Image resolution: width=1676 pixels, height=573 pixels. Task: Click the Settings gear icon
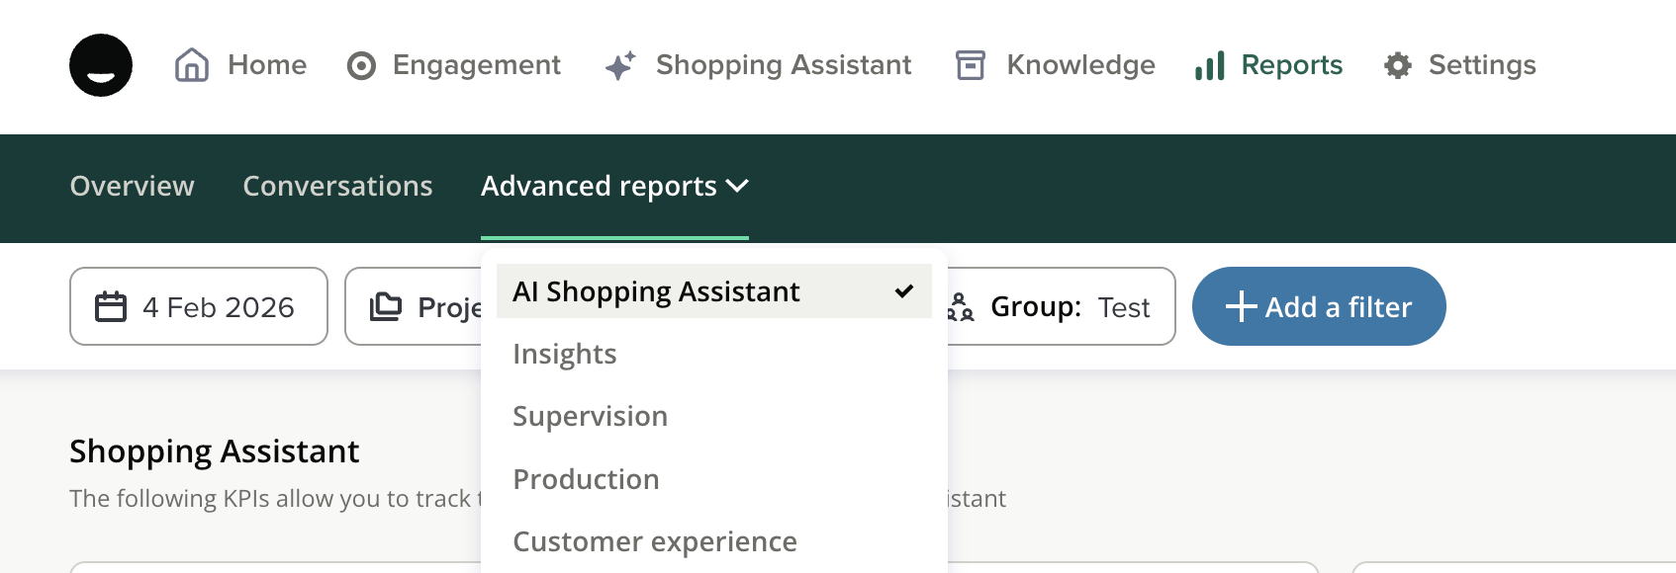click(x=1397, y=66)
